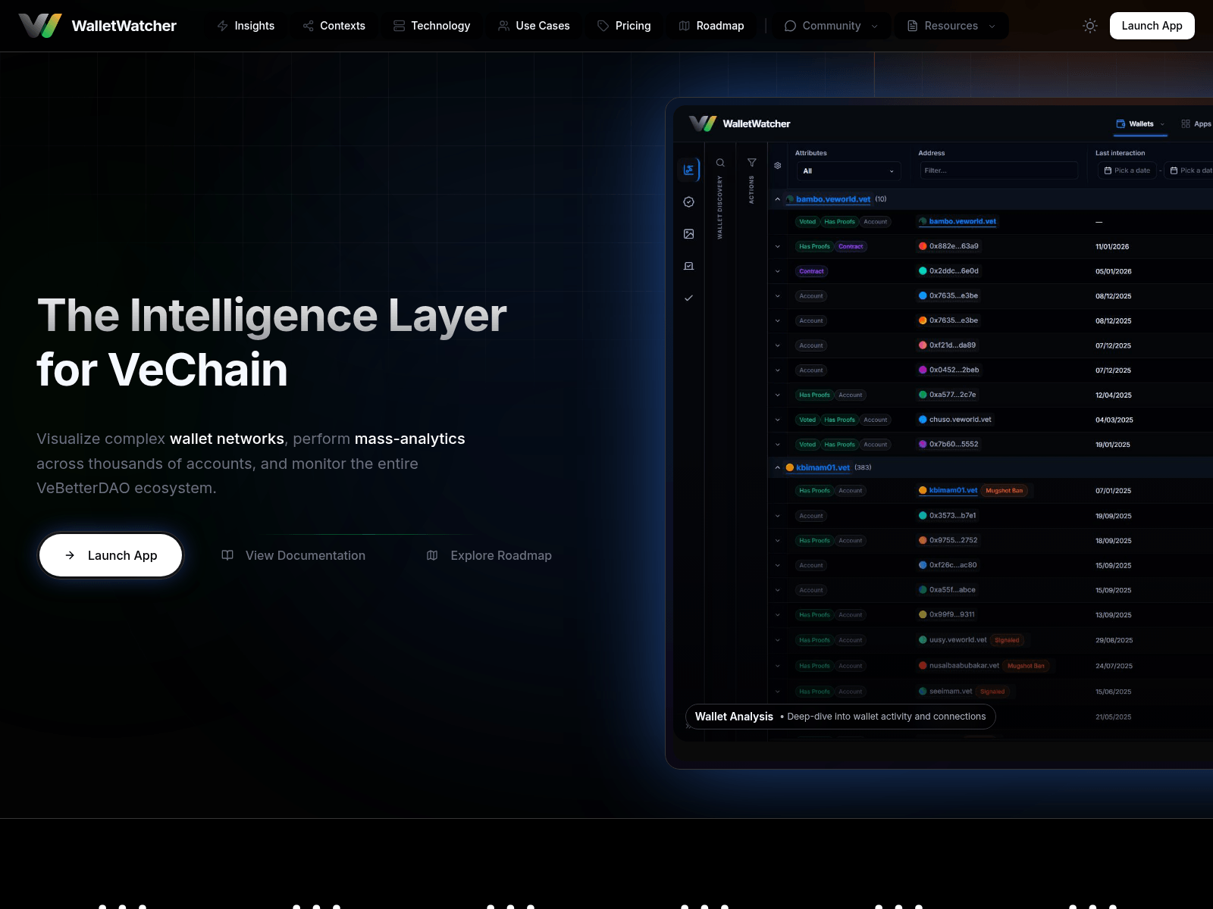Collapse the kbimam01.vet group
The image size is (1213, 909).
(x=777, y=467)
